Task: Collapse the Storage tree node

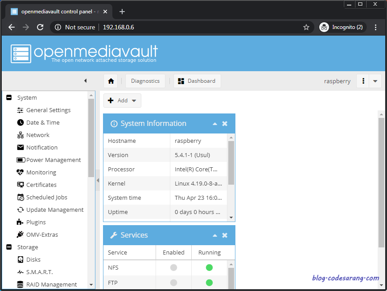Action: [9, 247]
